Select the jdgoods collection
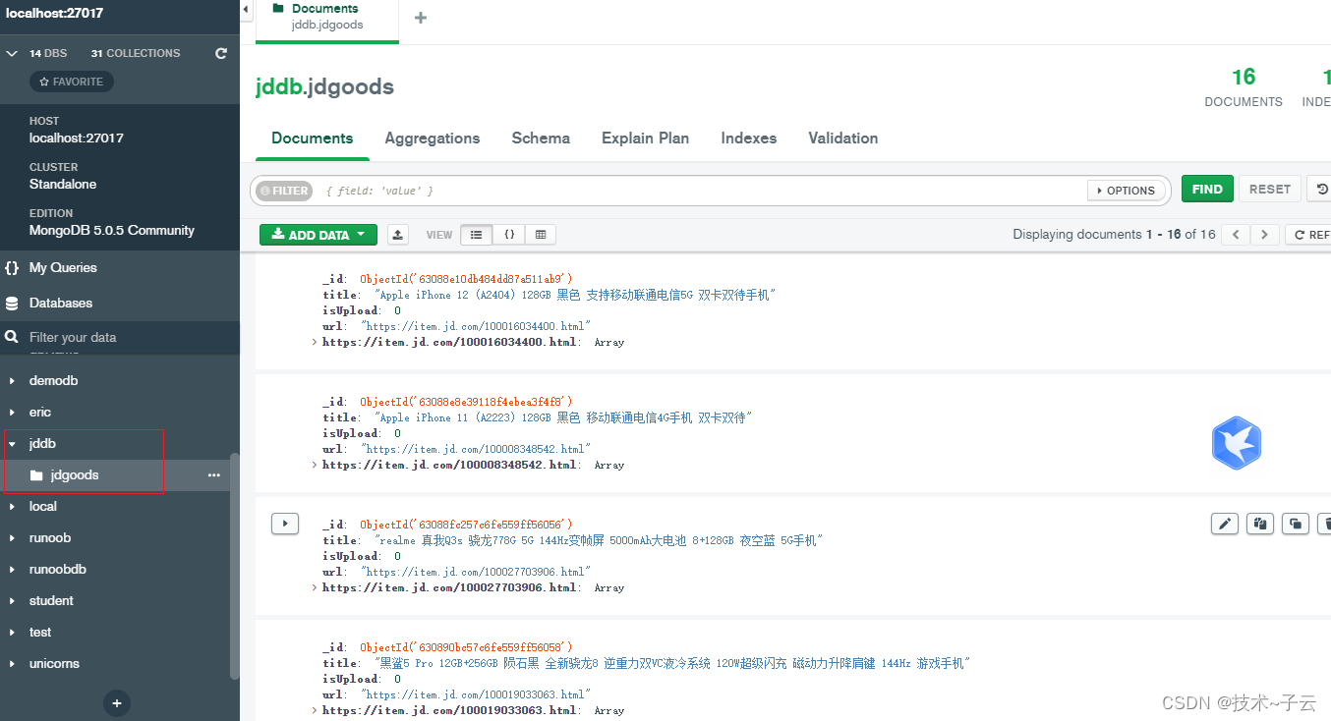 [75, 475]
